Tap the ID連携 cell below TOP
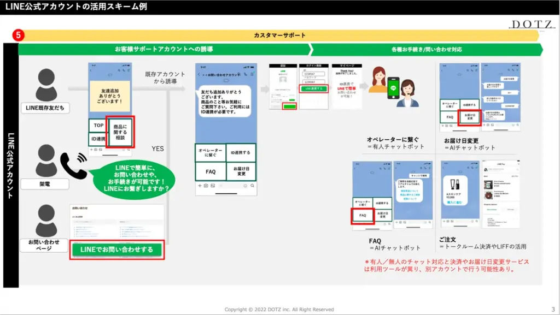 [98, 139]
